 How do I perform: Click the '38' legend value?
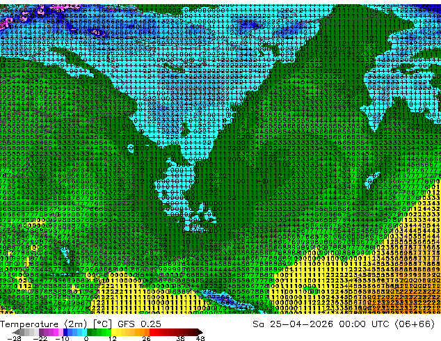click(x=181, y=338)
